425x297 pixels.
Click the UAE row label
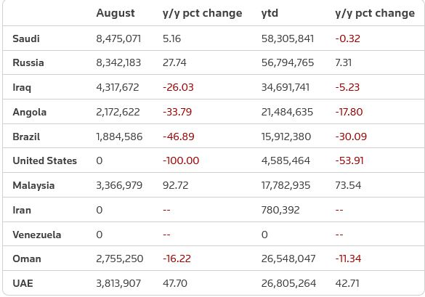pyautogui.click(x=23, y=283)
